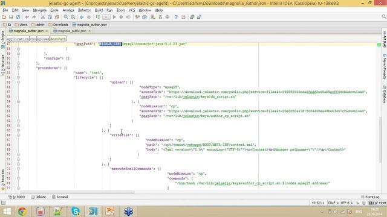Open the run configuration dropdown
This screenshot has height=217, width=387.
pos(106,17)
